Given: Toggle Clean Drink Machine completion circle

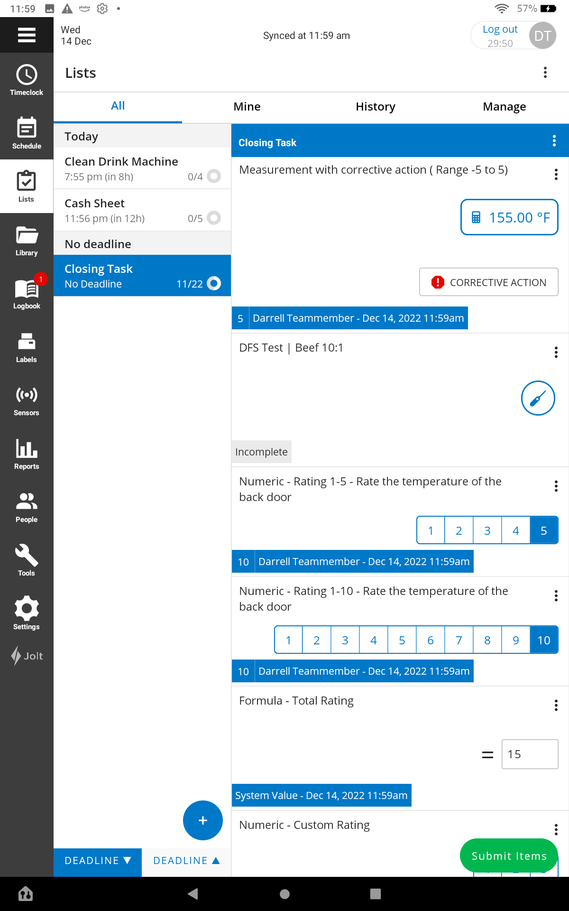Looking at the screenshot, I should click(214, 177).
